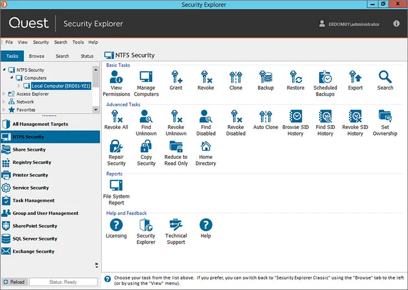The image size is (408, 290).
Task: Expand the Favorites tree node
Action: coord(4,110)
